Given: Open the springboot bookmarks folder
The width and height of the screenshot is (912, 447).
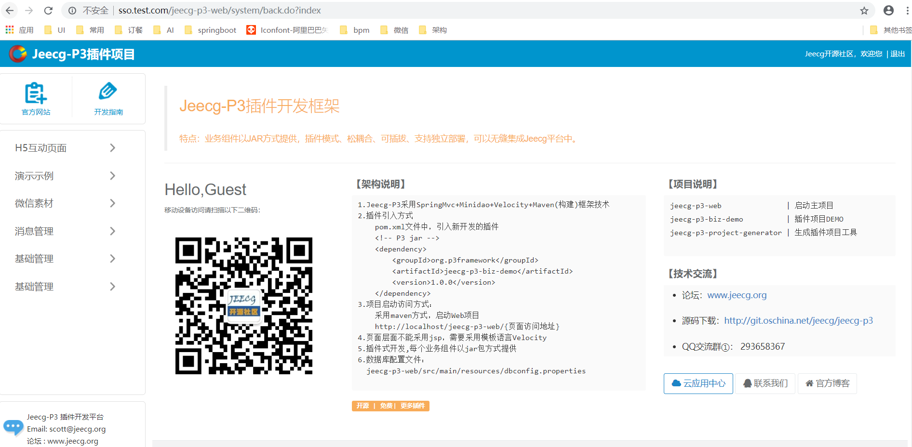Looking at the screenshot, I should [188, 30].
